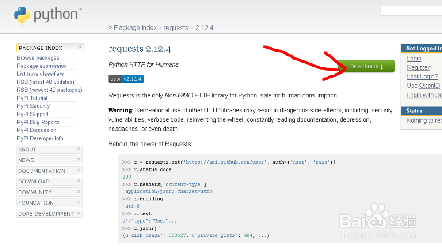This screenshot has height=250, width=442.
Task: Expand NEWS chevron arrow
Action: pyautogui.click(x=79, y=160)
